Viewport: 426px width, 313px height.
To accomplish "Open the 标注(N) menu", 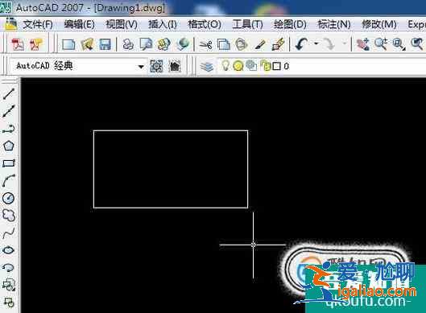I will [x=334, y=25].
